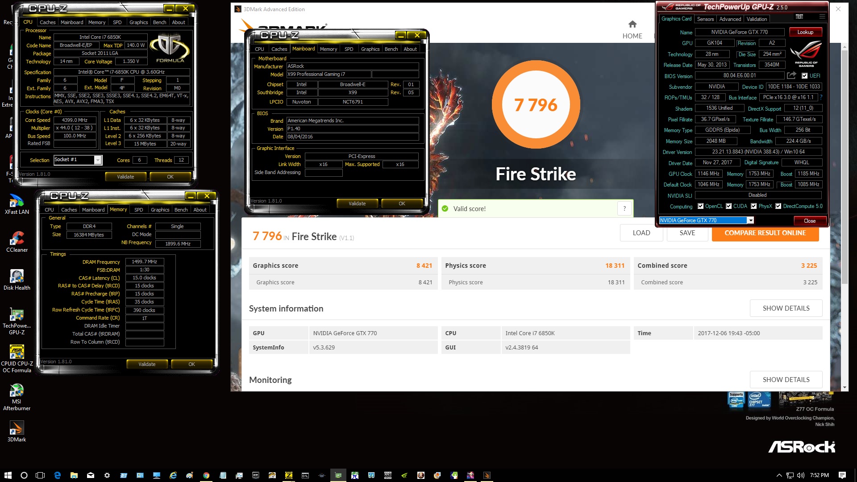This screenshot has width=857, height=482.
Task: Open Settings gear on taskbar
Action: pos(107,475)
